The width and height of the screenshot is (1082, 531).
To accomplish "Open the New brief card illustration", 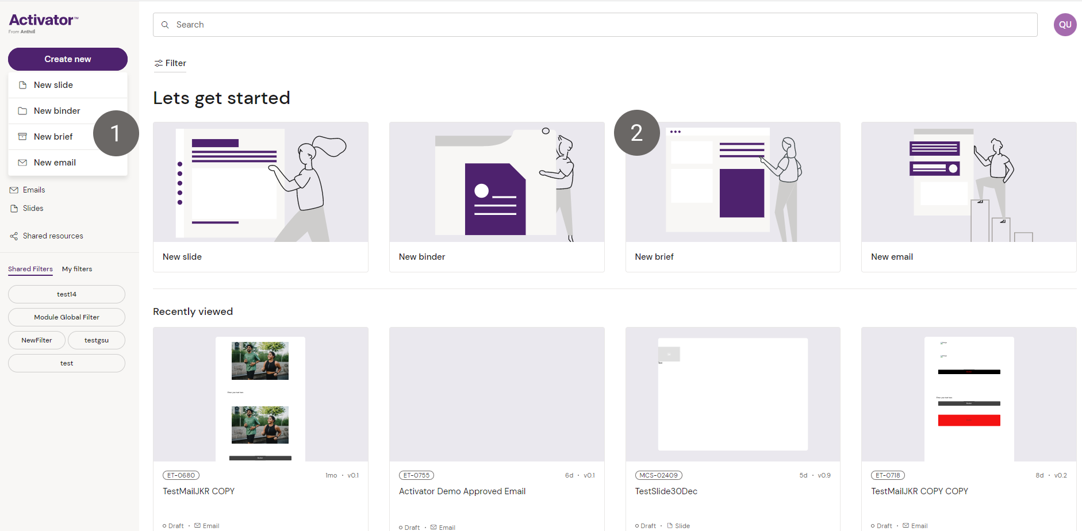I will tap(732, 182).
